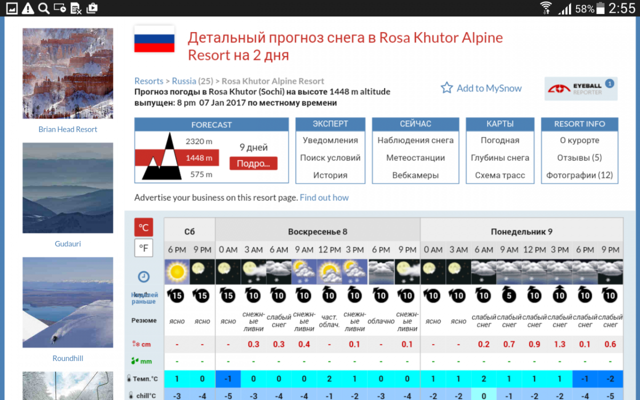This screenshot has width=640, height=400.
Task: Go to Resorts breadcrumb
Action: (x=149, y=81)
